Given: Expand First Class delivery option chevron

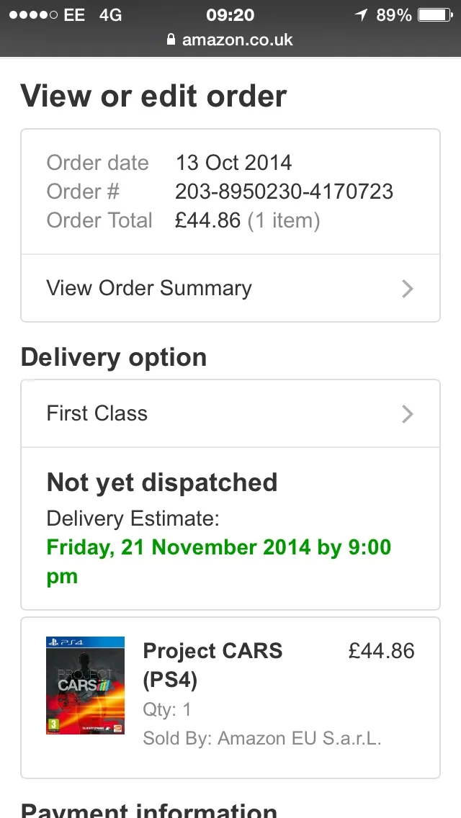Looking at the screenshot, I should click(407, 414).
